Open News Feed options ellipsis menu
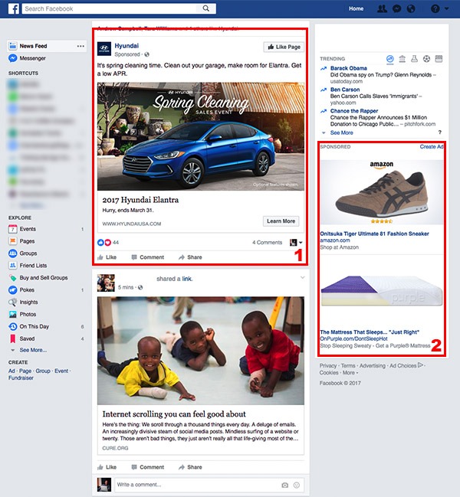 80,47
